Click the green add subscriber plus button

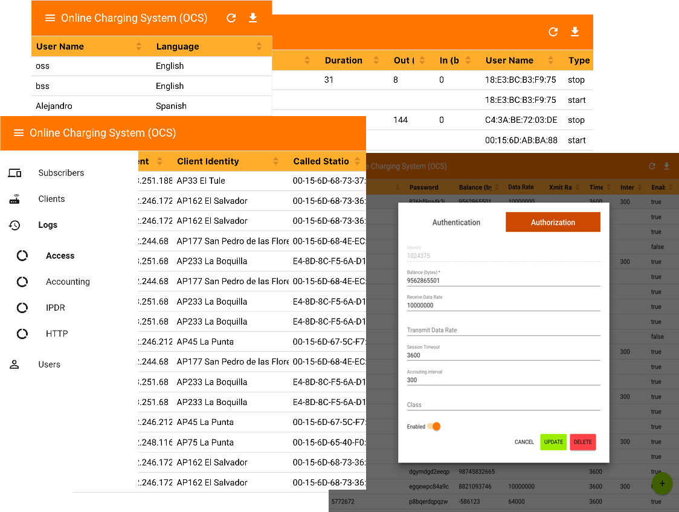pyautogui.click(x=662, y=484)
